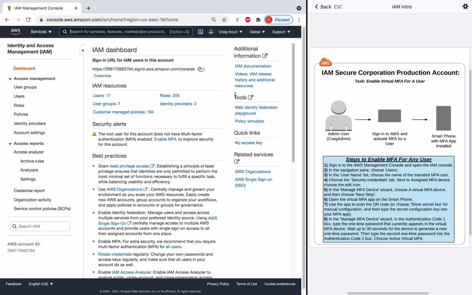This screenshot has width=472, height=295.
Task: Bookmark page with the star icon
Action: [x=224, y=20]
